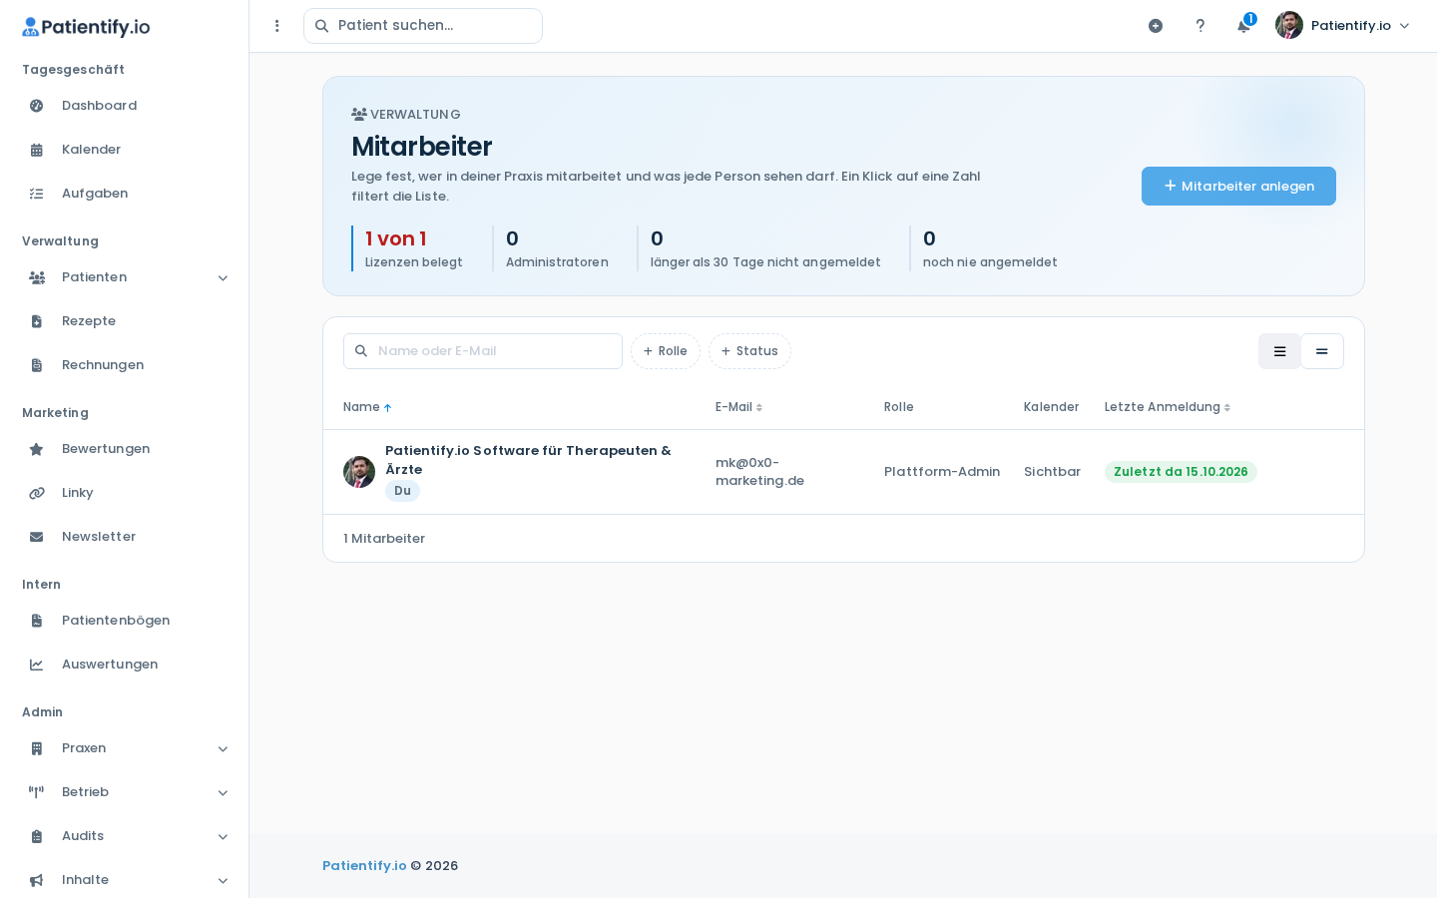Click the Kalender calendar icon
This screenshot has height=898, width=1437.
(37, 150)
